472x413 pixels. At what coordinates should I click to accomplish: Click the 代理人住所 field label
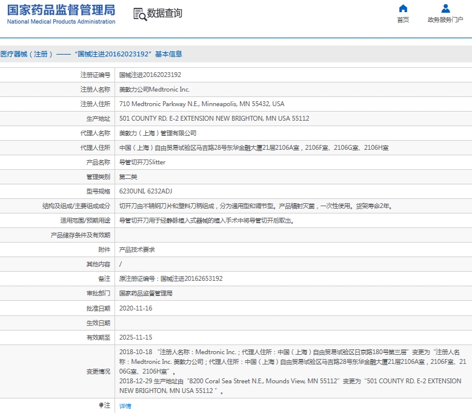point(95,147)
